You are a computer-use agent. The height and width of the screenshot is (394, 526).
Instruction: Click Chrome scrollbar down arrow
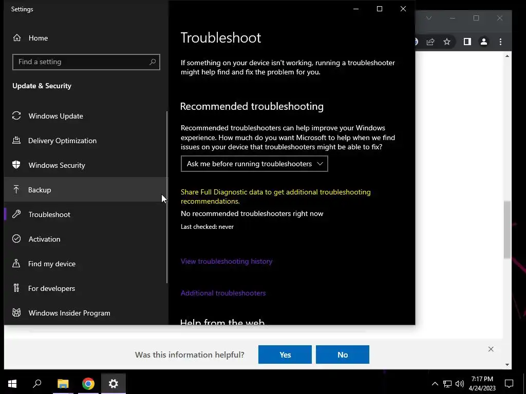[507, 365]
